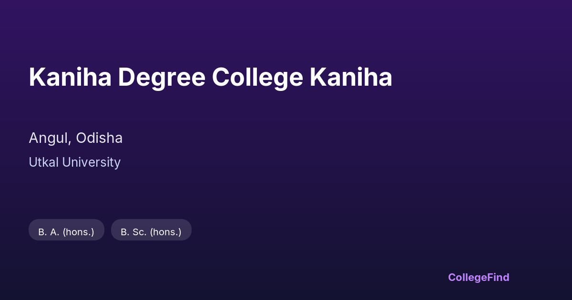Click the CollegeFind brand logo

(478, 277)
